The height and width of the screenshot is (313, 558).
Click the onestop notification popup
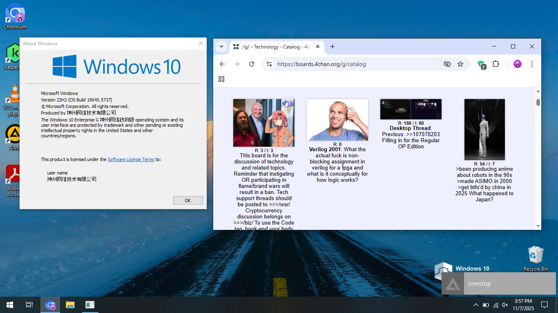coord(499,283)
